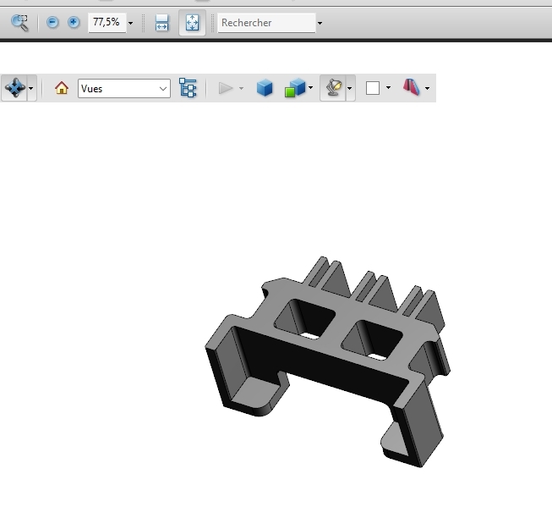Toggle the cross section tool
The width and height of the screenshot is (552, 518).
pos(412,88)
